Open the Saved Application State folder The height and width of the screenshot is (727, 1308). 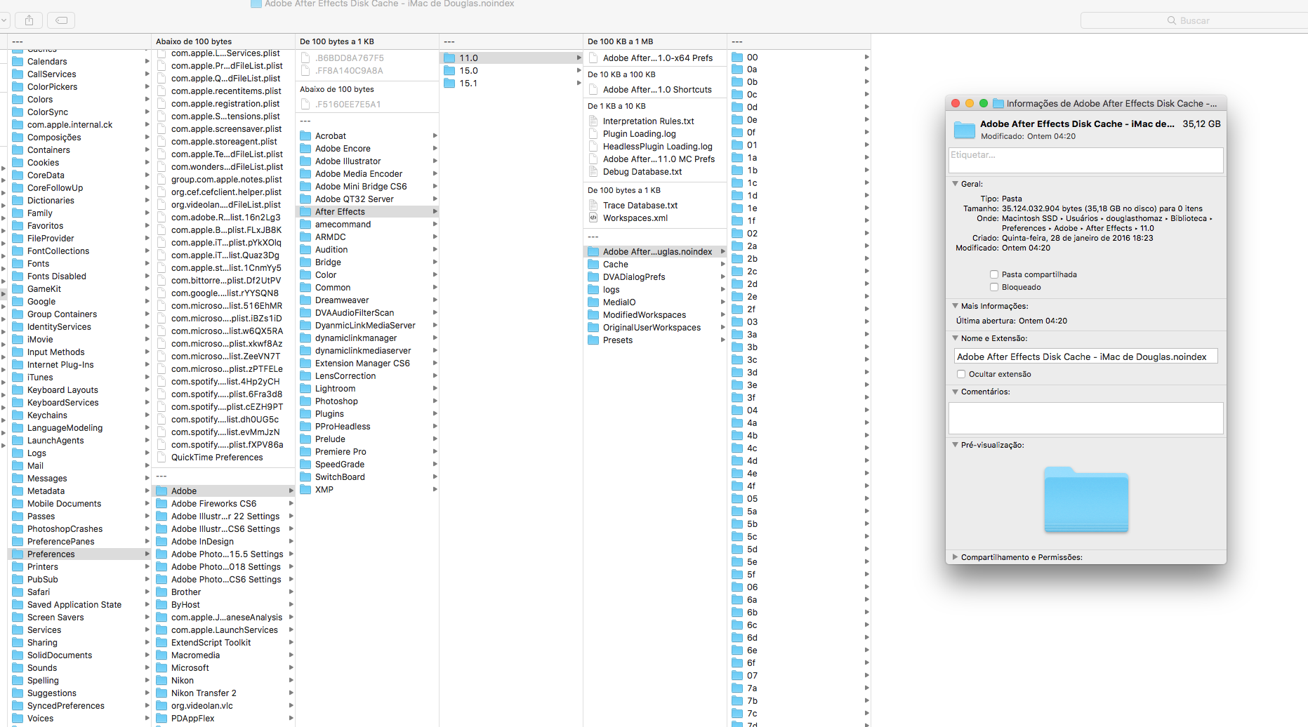click(x=79, y=605)
